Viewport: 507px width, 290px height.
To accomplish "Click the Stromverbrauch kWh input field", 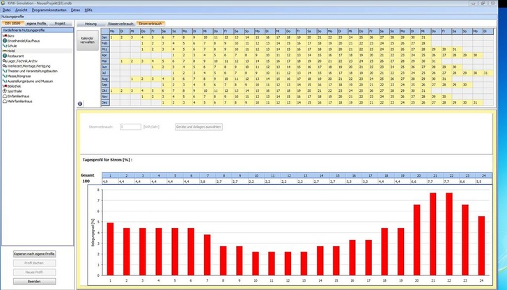I will click(x=130, y=127).
